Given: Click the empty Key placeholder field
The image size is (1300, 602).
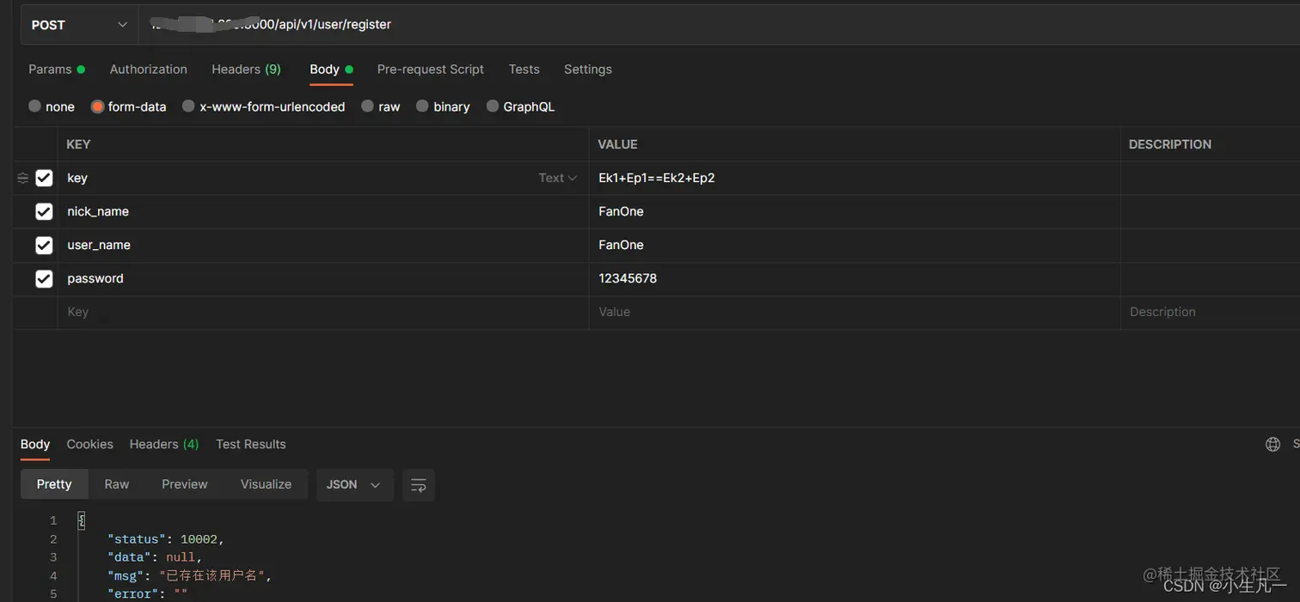Looking at the screenshot, I should click(x=322, y=312).
